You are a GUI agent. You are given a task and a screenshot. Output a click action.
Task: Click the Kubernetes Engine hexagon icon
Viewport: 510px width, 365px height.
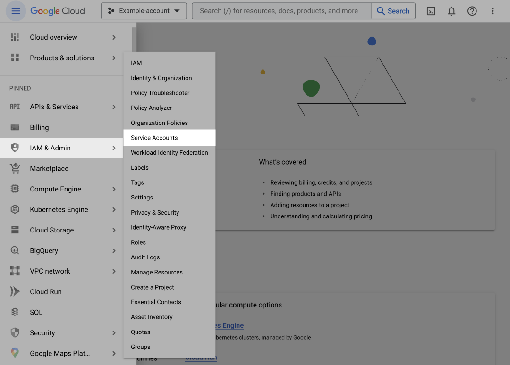click(x=15, y=209)
